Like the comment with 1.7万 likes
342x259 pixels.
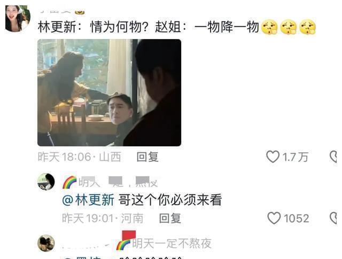[x=273, y=157]
